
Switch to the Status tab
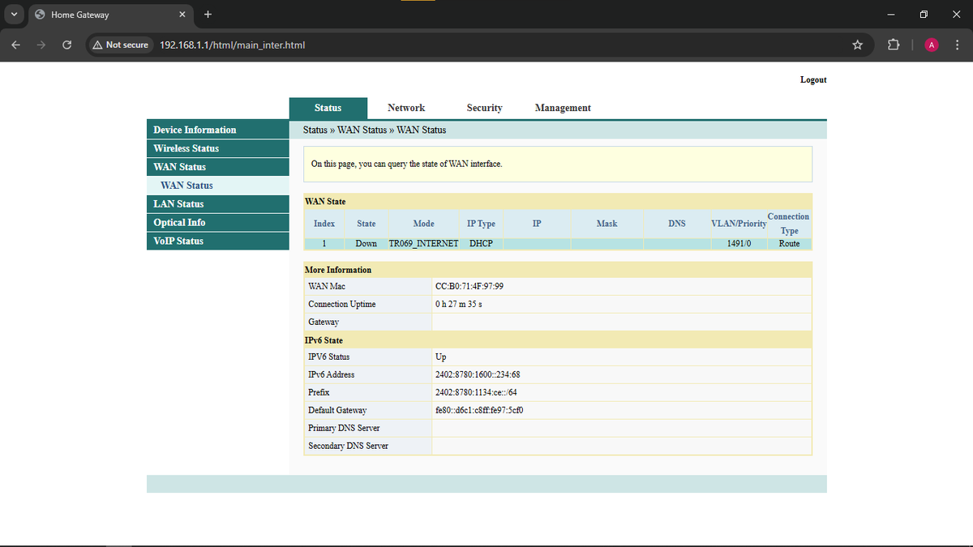tap(328, 108)
